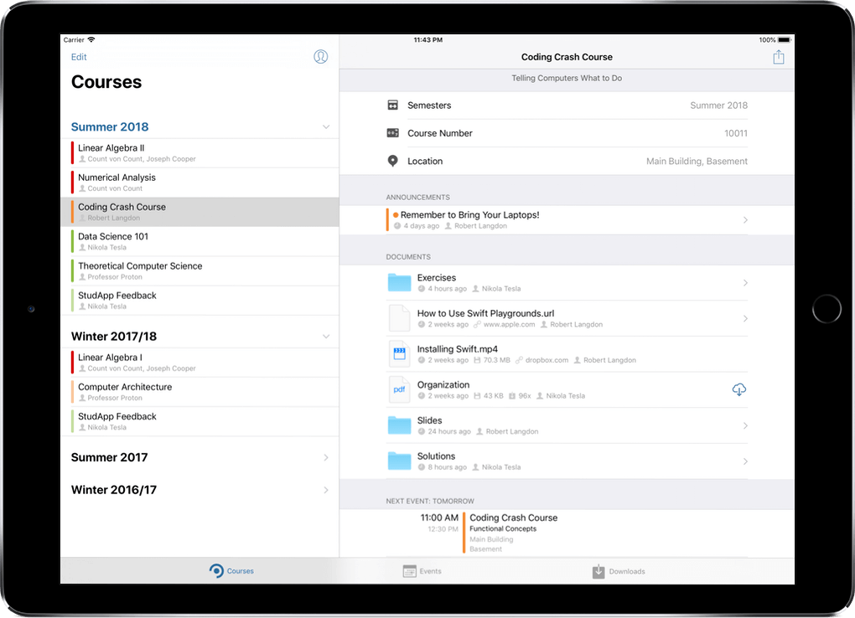Expand the Winter 2016/17 semester
Screen dimensions: 855x618
pyautogui.click(x=326, y=490)
